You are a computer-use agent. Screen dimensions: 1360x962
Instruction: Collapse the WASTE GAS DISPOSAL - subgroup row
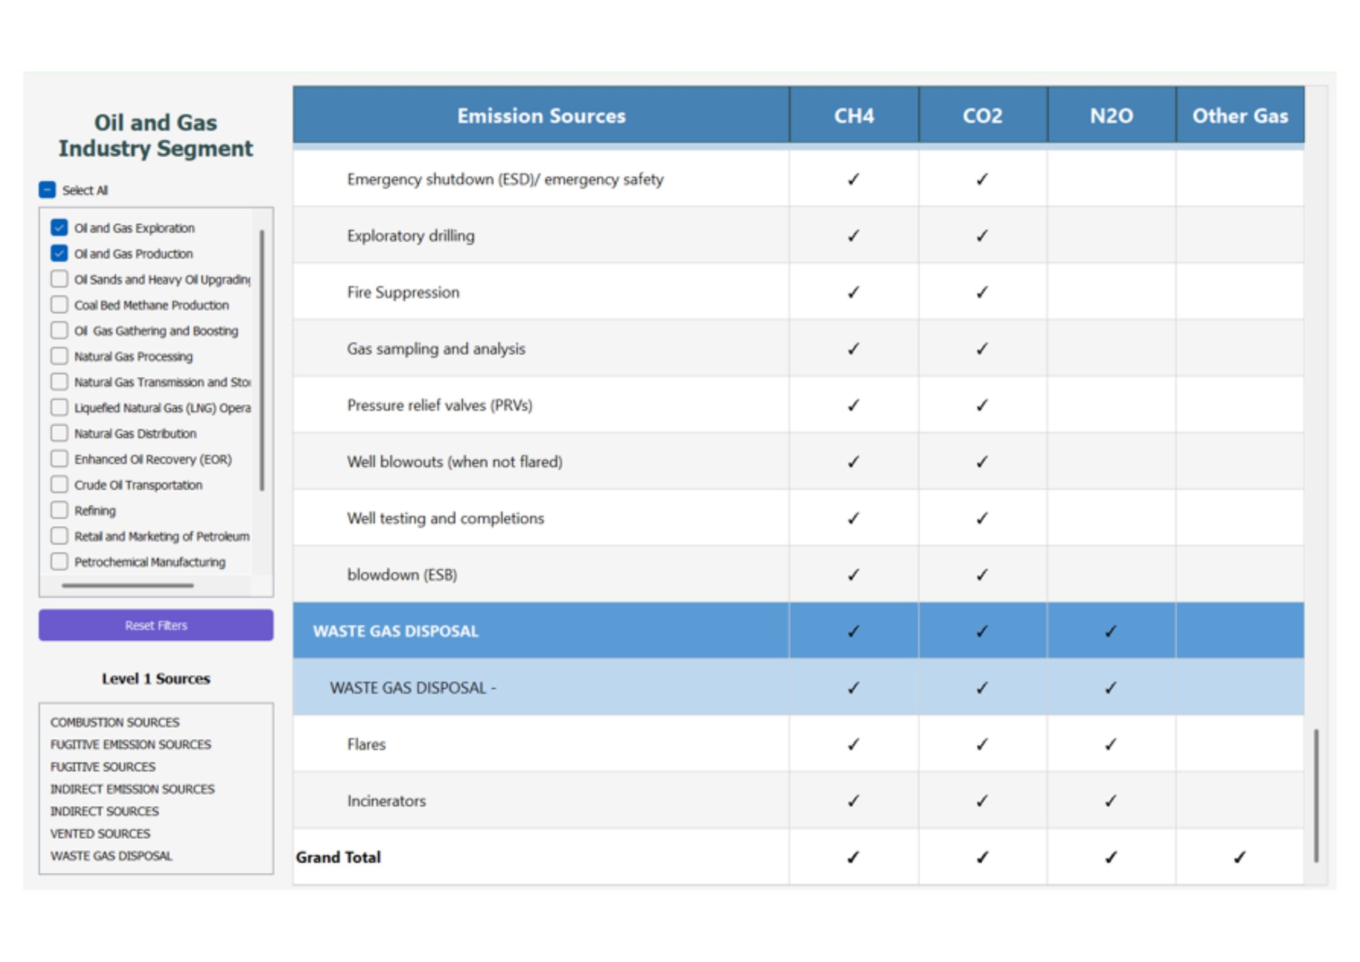[x=413, y=688]
